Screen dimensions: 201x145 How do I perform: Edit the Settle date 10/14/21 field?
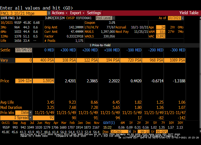click(x=23, y=50)
